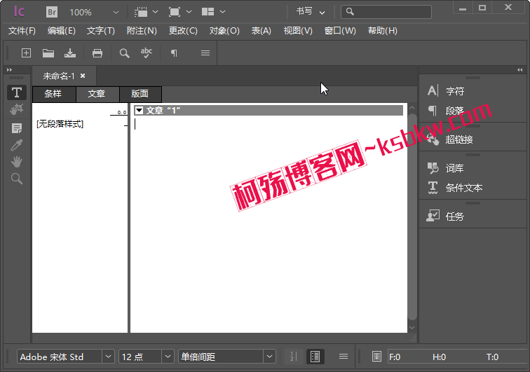Viewport: 530px width, 372px height.
Task: Select the Zoom tool in toolbox
Action: [17, 179]
